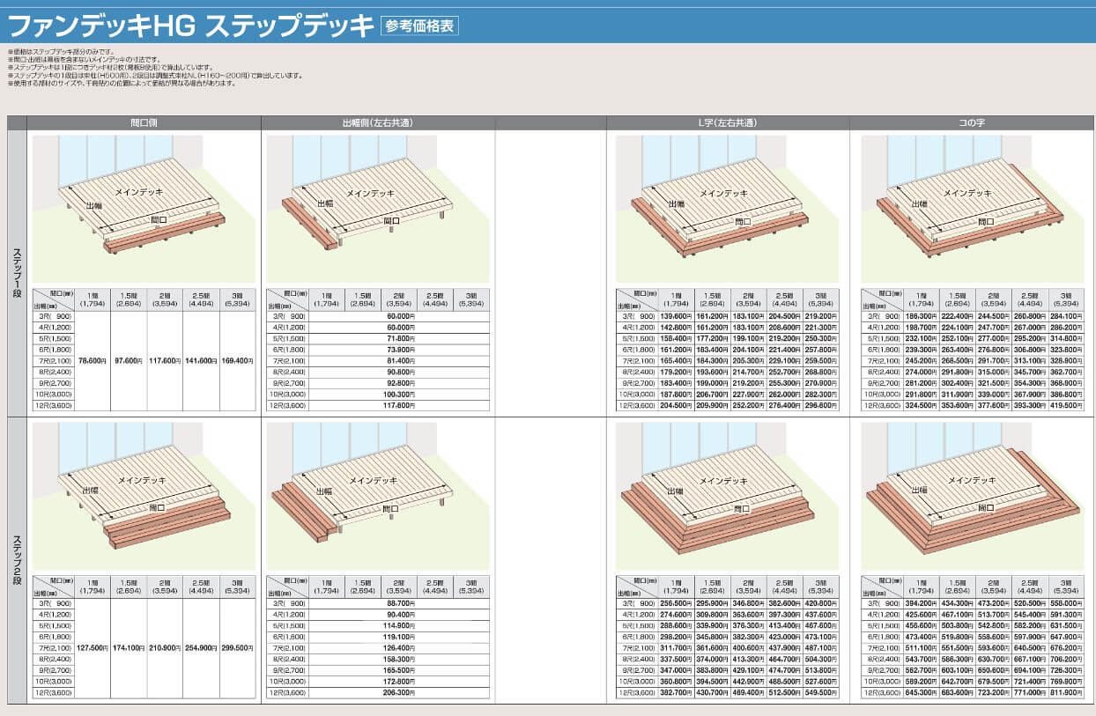Click the 158,400円 price cell
Screen dimensions: 1096x716
click(676, 338)
